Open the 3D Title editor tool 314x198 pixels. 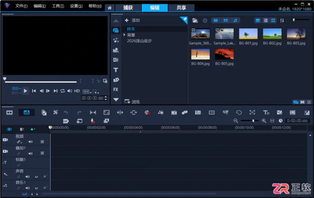pyautogui.click(x=266, y=113)
